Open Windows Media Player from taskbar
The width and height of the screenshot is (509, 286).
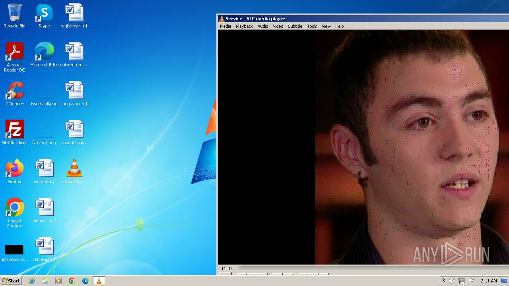(x=58, y=281)
